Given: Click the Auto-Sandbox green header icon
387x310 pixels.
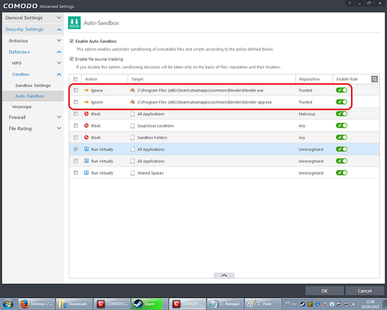Looking at the screenshot, I should pyautogui.click(x=74, y=23).
